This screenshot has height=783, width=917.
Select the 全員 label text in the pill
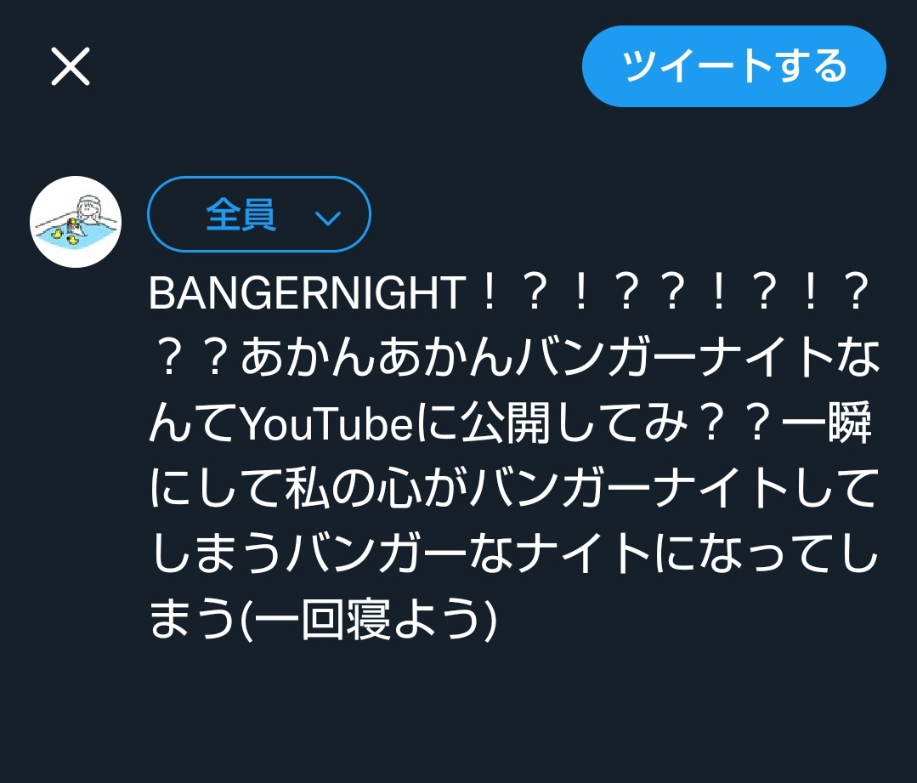(x=241, y=215)
